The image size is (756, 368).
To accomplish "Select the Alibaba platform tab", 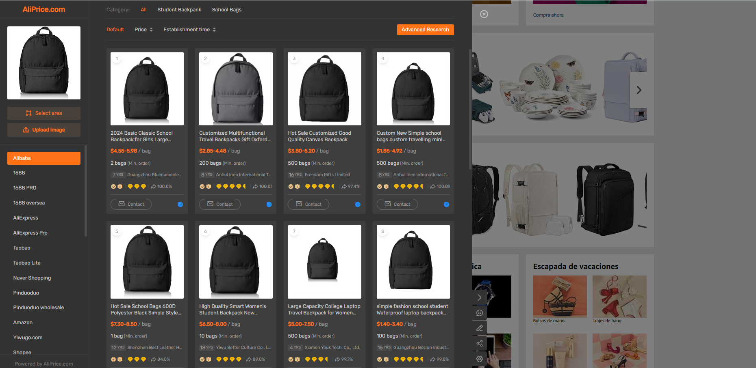I will (44, 158).
